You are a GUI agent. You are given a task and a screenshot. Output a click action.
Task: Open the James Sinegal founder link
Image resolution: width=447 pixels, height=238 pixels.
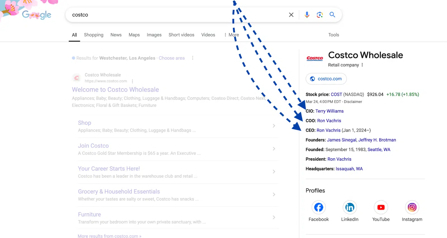(x=342, y=140)
